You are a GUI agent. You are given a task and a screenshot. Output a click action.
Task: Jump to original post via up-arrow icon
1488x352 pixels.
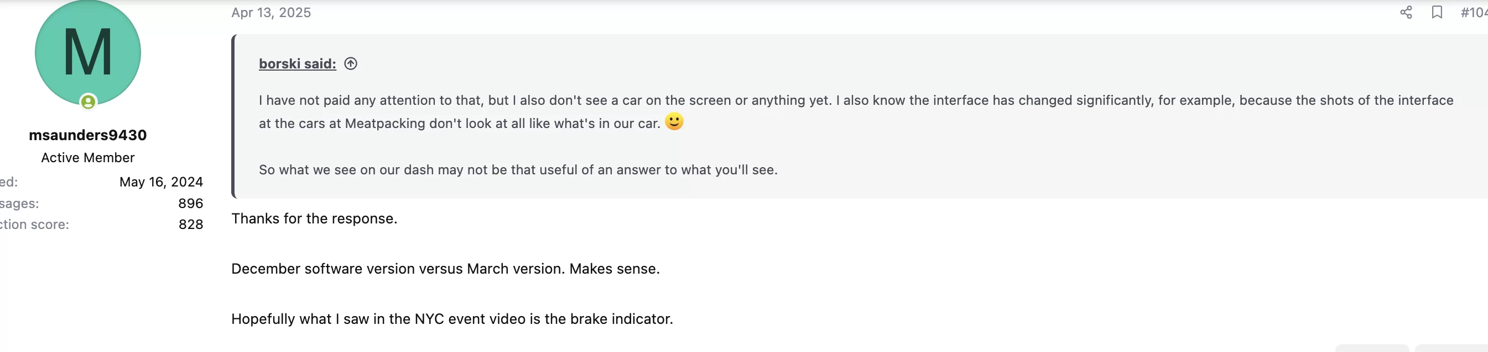click(x=351, y=63)
